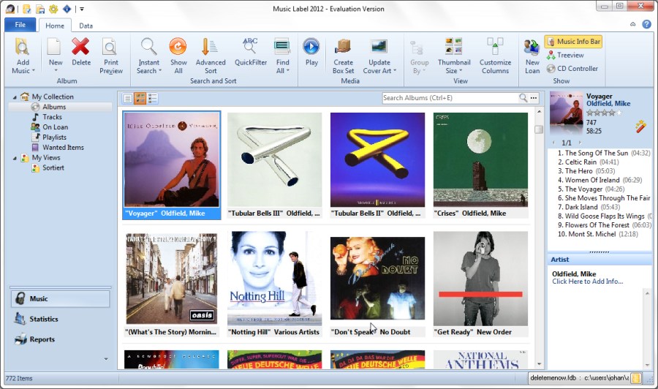Switch to details card view mode
658x389 pixels.
pos(152,99)
